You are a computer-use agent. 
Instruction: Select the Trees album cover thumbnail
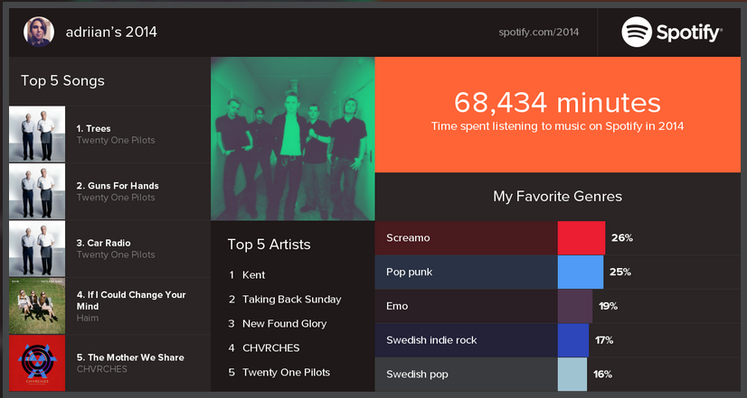point(37,134)
